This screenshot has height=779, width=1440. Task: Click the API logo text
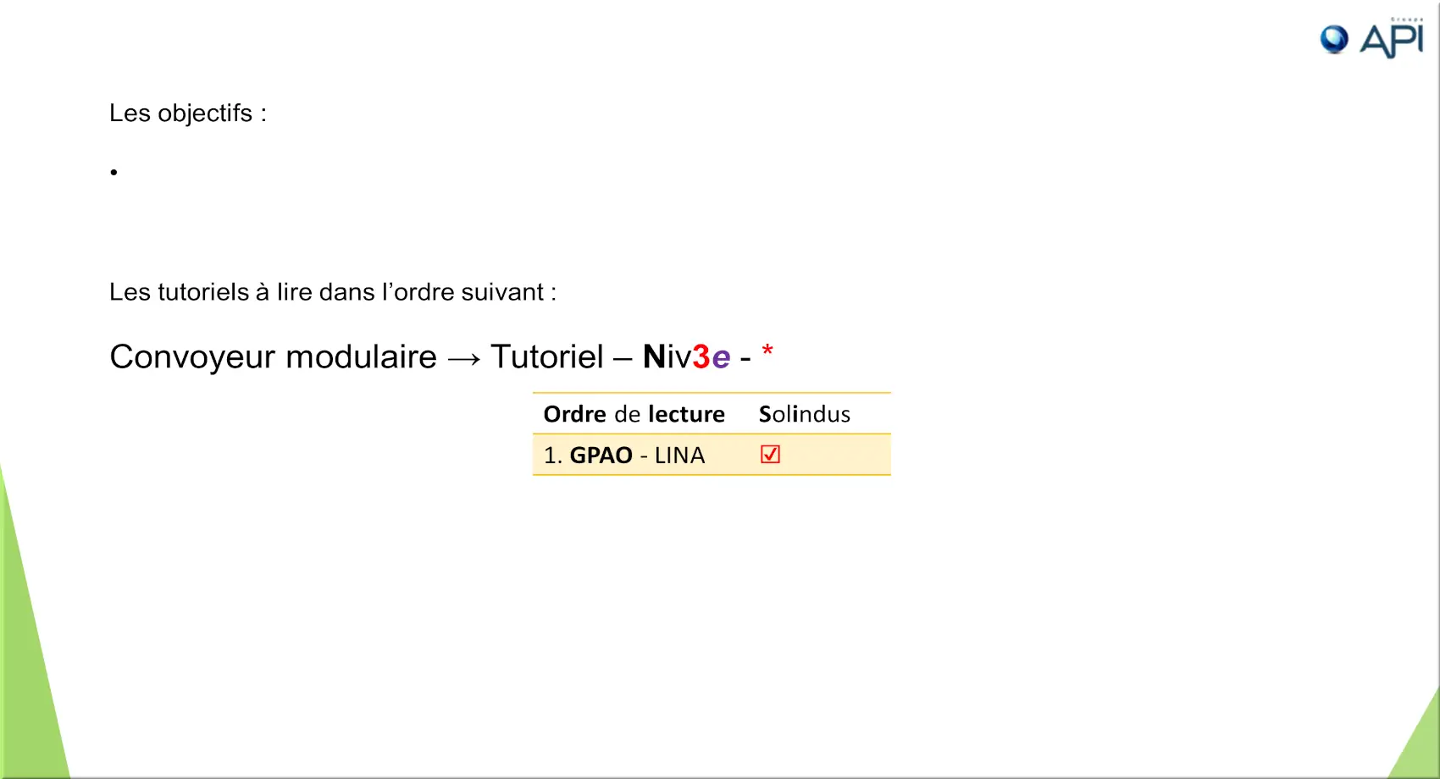pyautogui.click(x=1392, y=41)
